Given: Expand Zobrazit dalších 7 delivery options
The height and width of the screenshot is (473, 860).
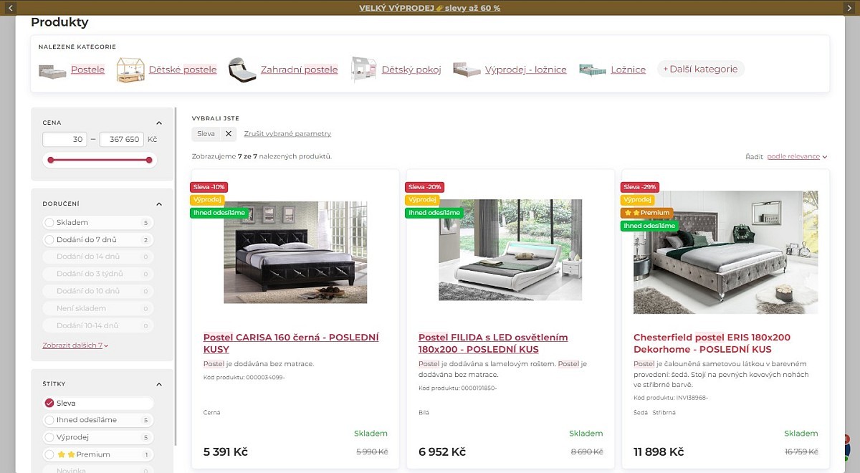Looking at the screenshot, I should tap(75, 345).
